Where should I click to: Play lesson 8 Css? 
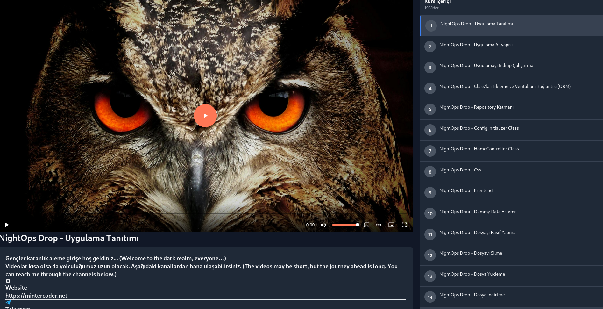pos(511,172)
